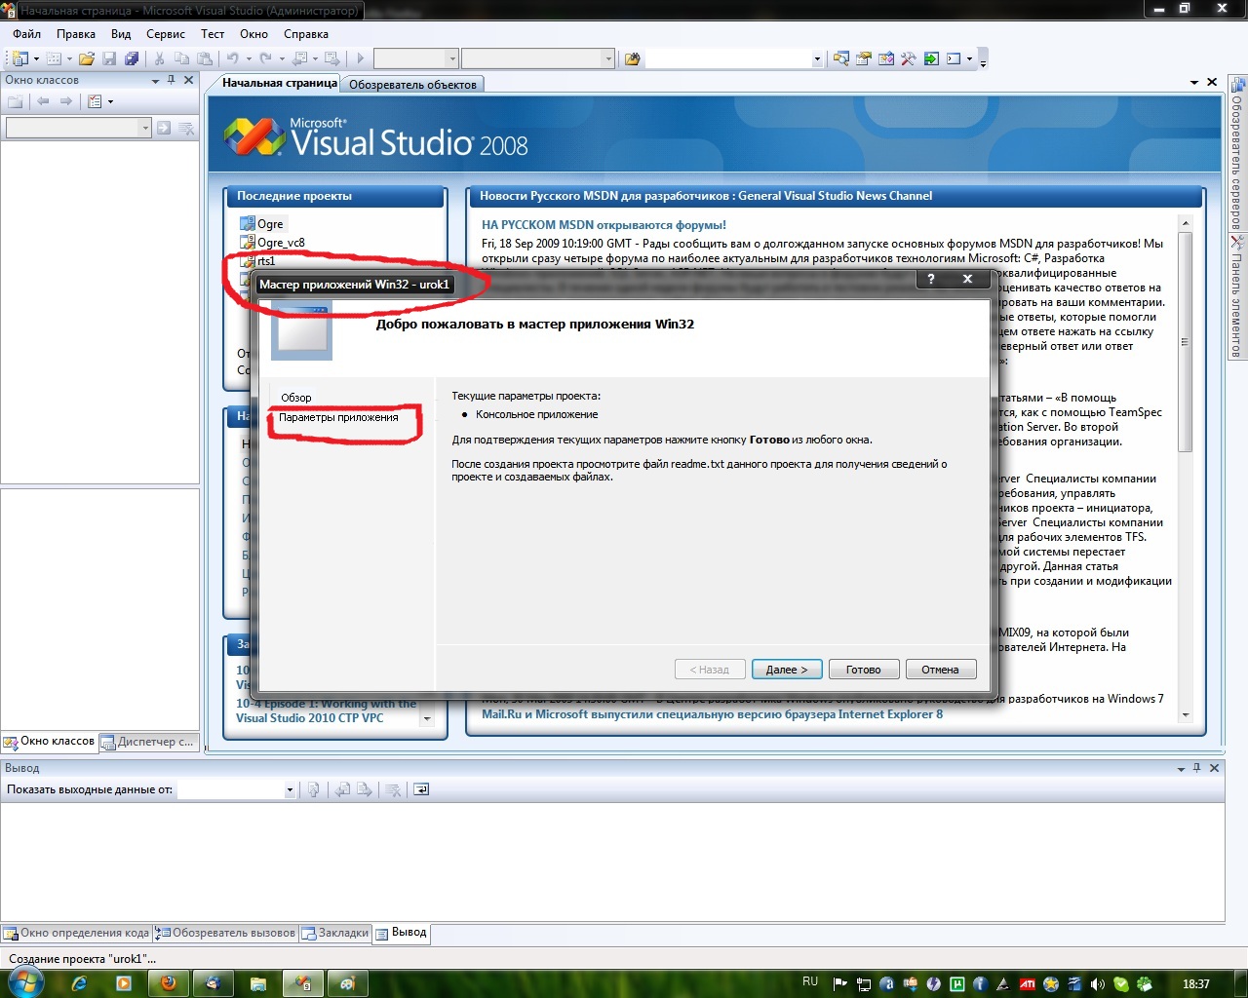
Task: Click Готово button in the wizard
Action: tap(864, 670)
